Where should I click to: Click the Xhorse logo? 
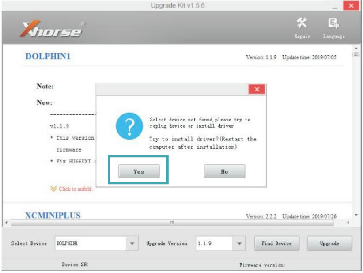(x=53, y=29)
